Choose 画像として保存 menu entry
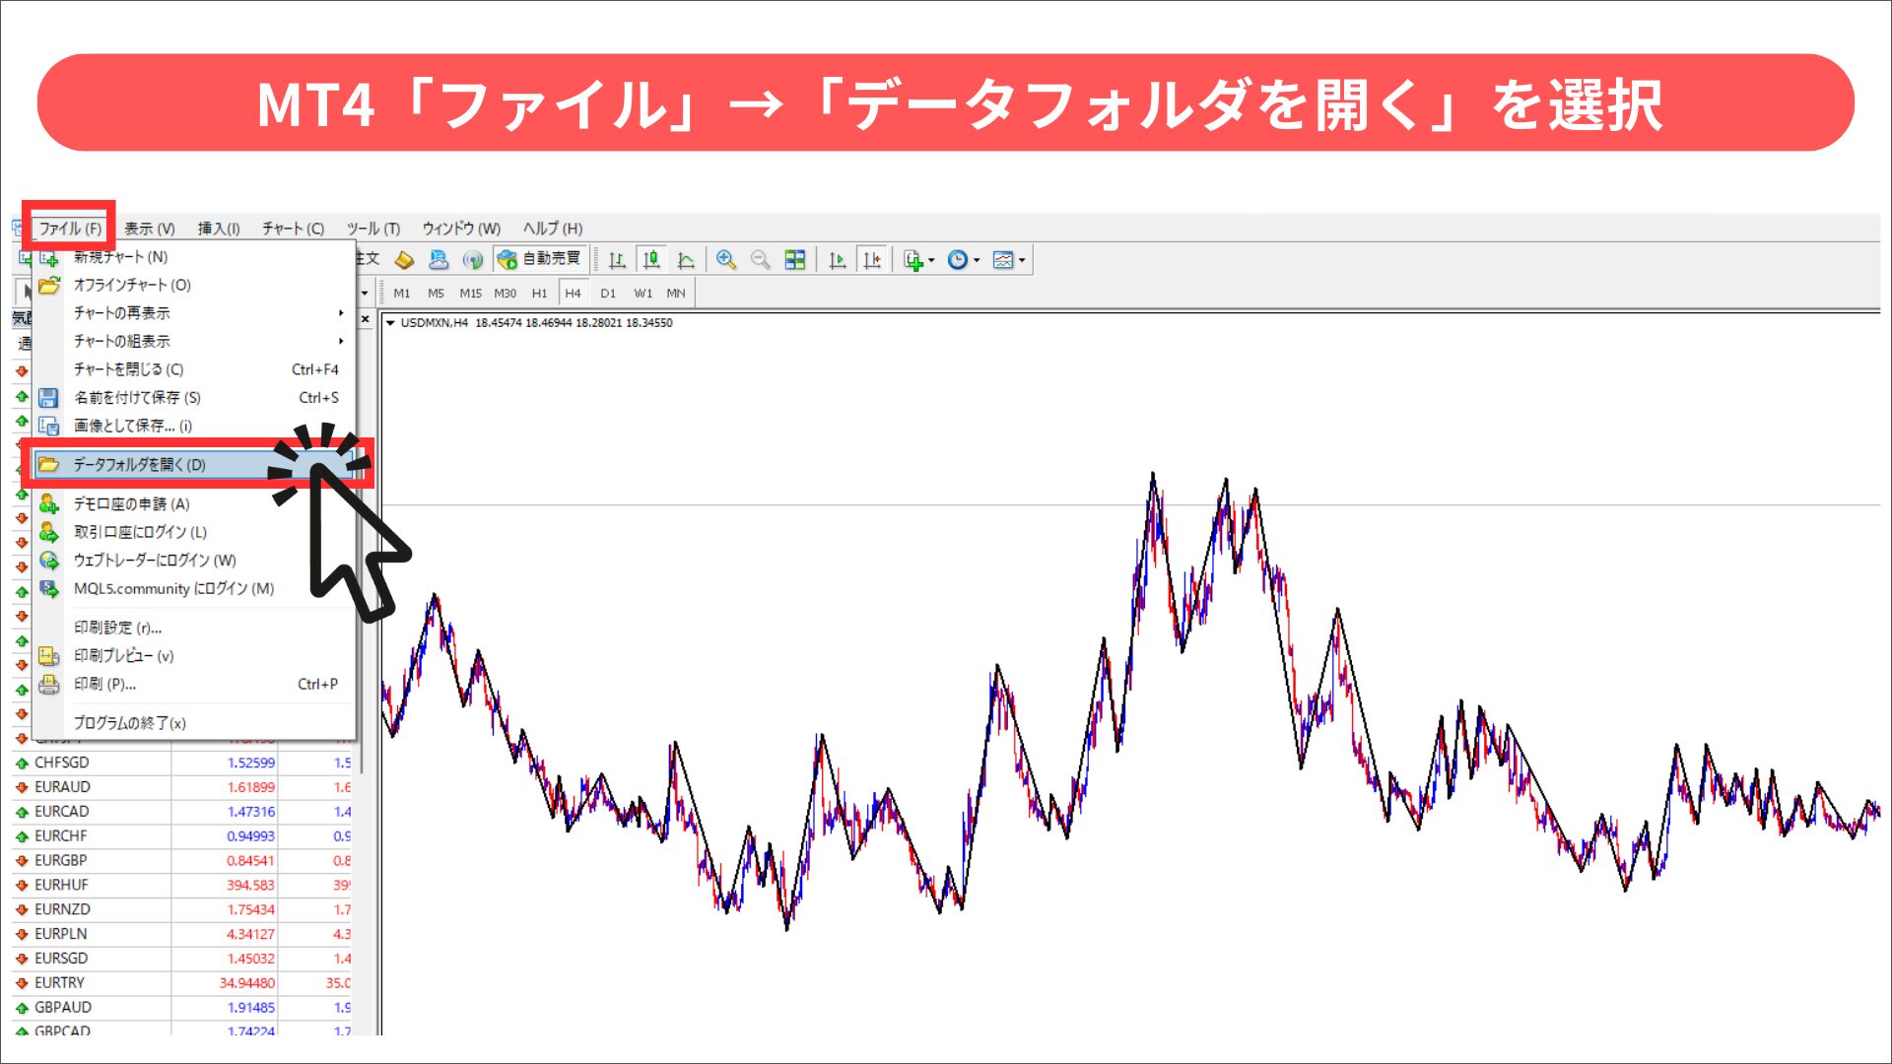Viewport: 1892px width, 1064px height. click(194, 427)
